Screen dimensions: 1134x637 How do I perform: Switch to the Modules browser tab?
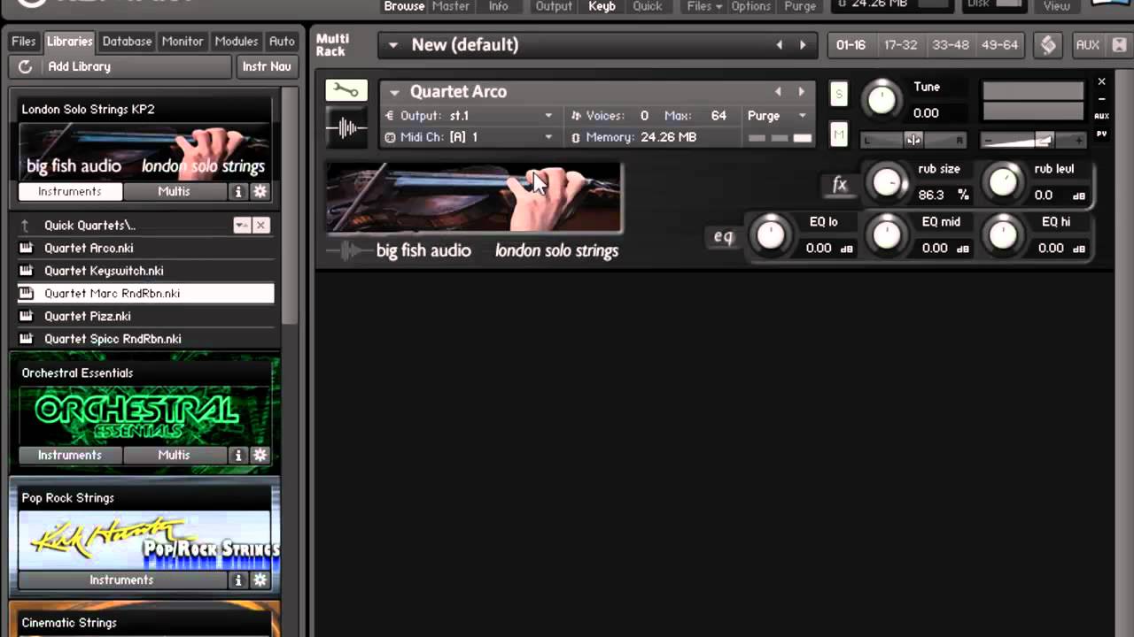[237, 42]
